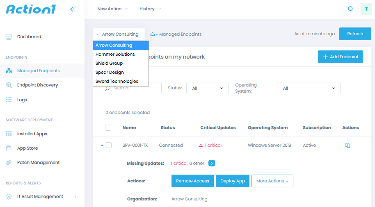This screenshot has width=375, height=207.
Task: Click 1 critical, 6 other missing updates link
Action: click(187, 163)
